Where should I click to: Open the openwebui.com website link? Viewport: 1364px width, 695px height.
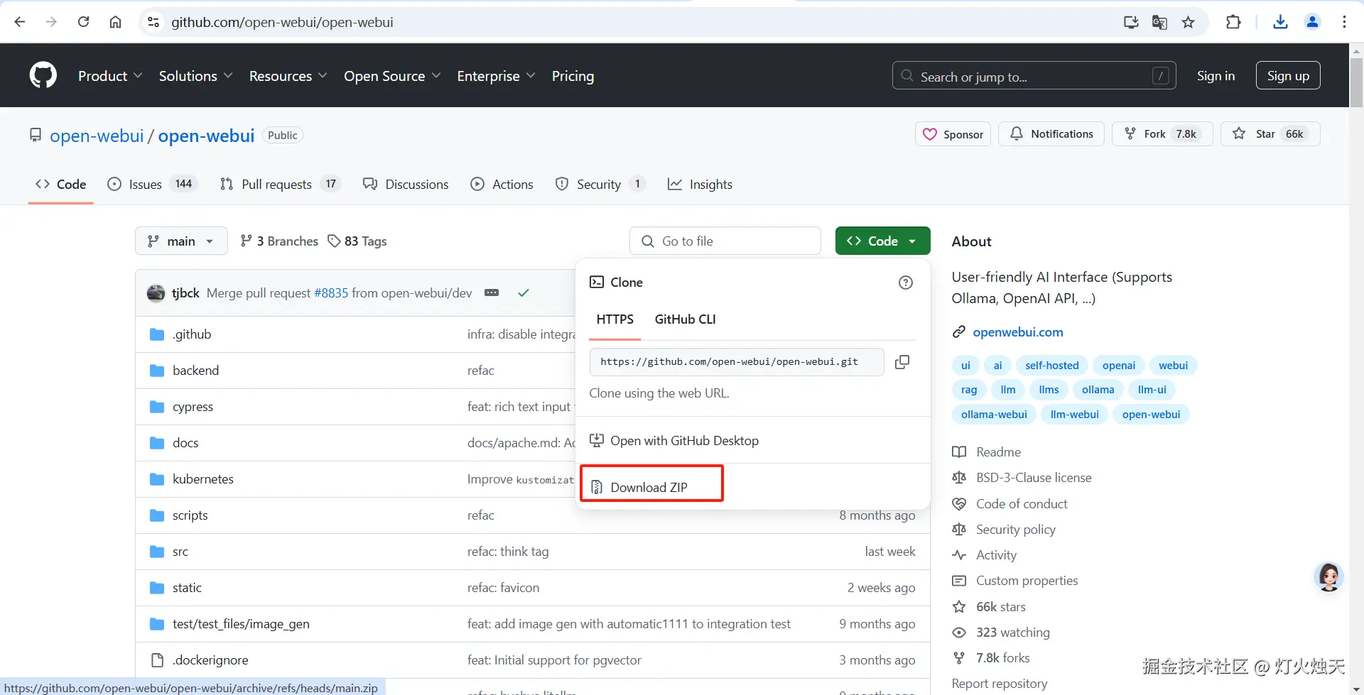point(1017,332)
